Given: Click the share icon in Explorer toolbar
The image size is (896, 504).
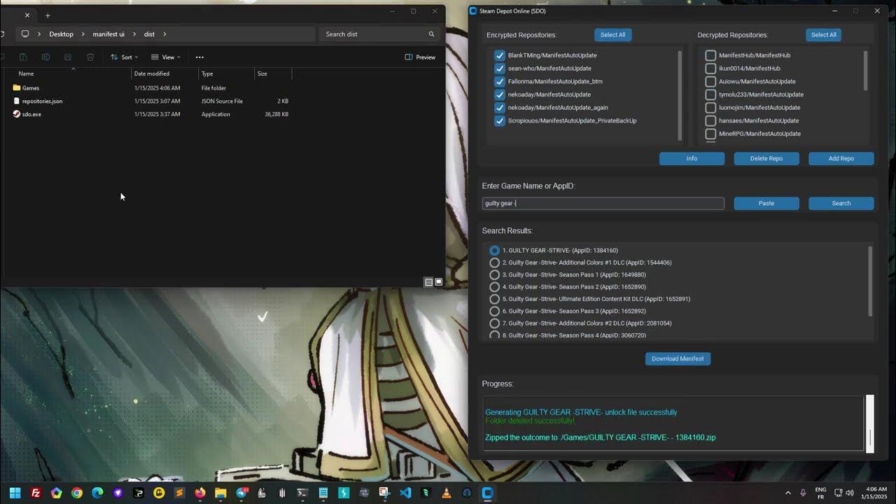Looking at the screenshot, I should (x=68, y=57).
